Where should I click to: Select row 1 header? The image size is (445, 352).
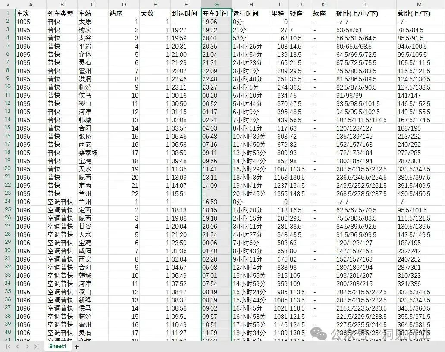tap(7, 13)
